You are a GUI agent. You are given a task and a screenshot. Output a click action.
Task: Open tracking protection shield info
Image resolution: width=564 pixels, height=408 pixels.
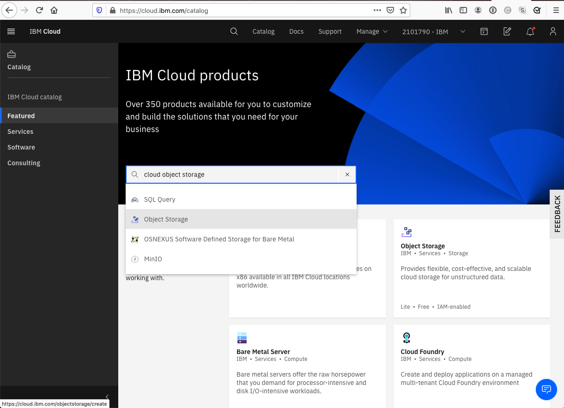[99, 10]
